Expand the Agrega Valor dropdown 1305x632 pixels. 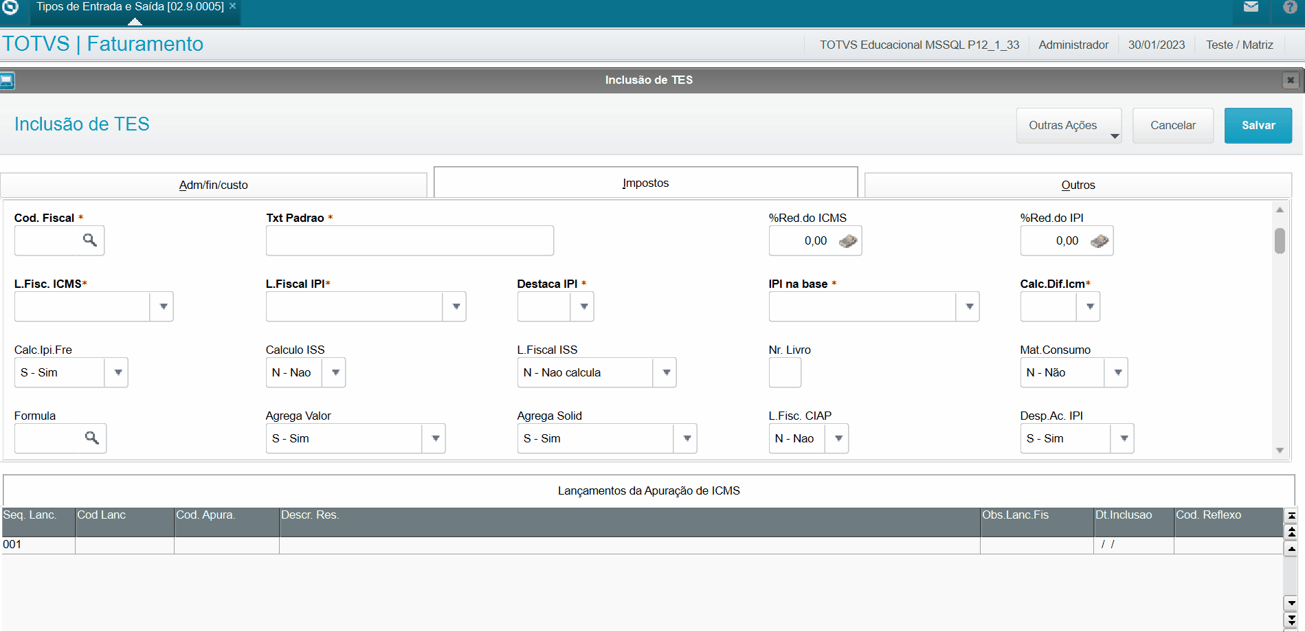coord(435,438)
